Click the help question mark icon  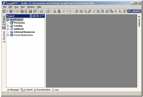(125, 11)
